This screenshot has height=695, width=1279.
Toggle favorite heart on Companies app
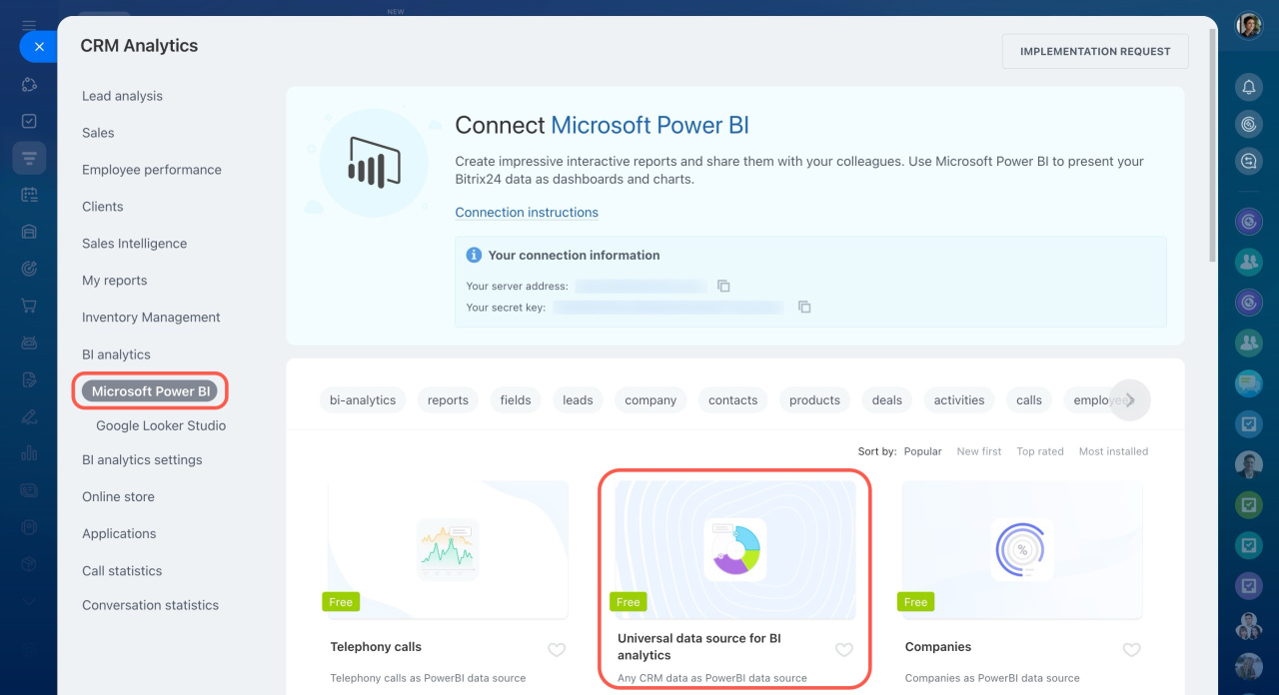coord(1131,650)
